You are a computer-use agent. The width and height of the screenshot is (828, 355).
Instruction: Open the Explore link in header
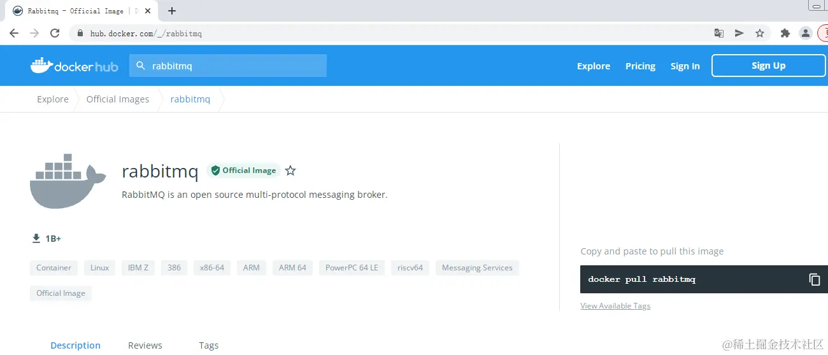pyautogui.click(x=594, y=66)
